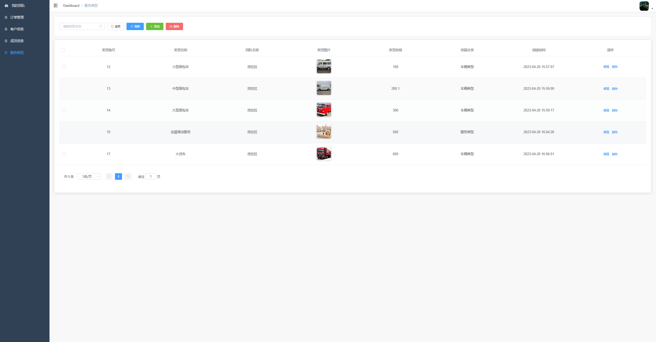Click the 搜索 button
The height and width of the screenshot is (342, 656).
[x=115, y=26]
